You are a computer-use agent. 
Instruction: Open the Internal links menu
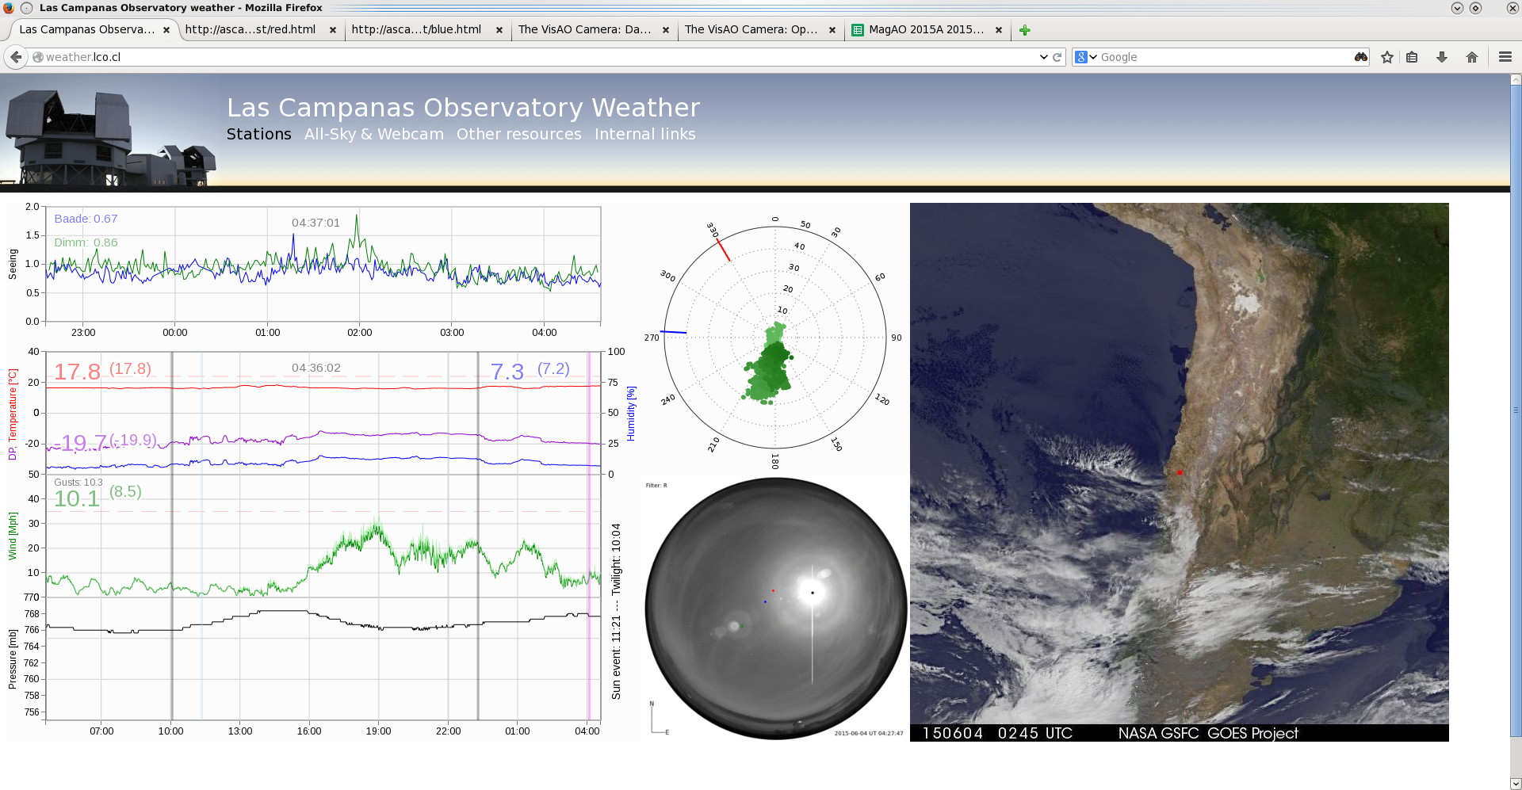[x=645, y=134]
